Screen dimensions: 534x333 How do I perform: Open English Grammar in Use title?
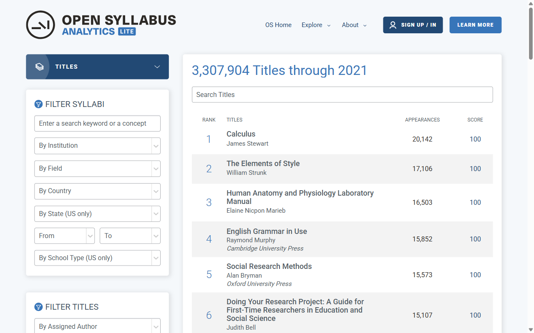[267, 231]
